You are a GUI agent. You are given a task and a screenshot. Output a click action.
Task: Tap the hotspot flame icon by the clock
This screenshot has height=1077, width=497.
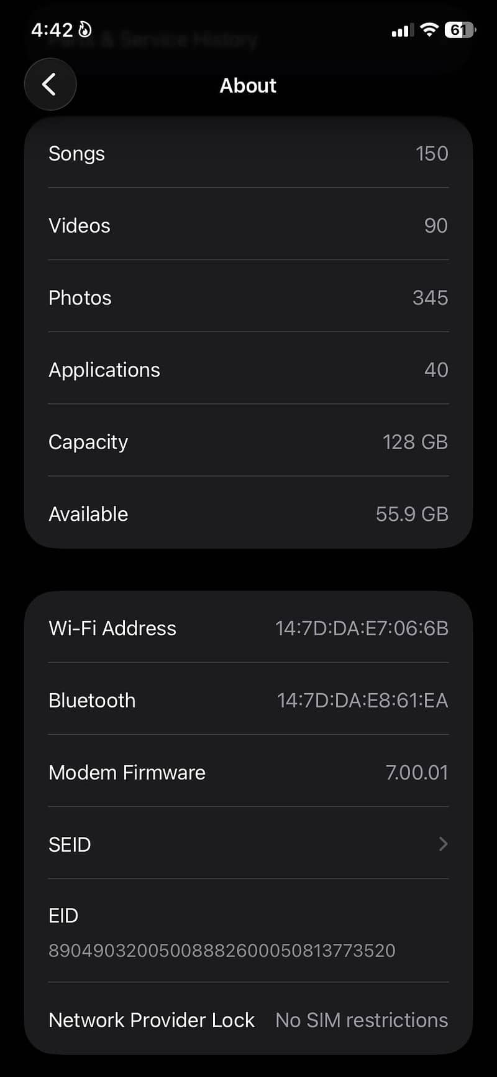click(85, 29)
